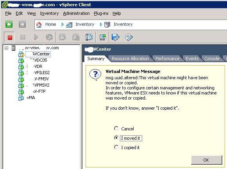Click the VM icon beside WFILE02
The height and width of the screenshot is (169, 227).
[21, 73]
